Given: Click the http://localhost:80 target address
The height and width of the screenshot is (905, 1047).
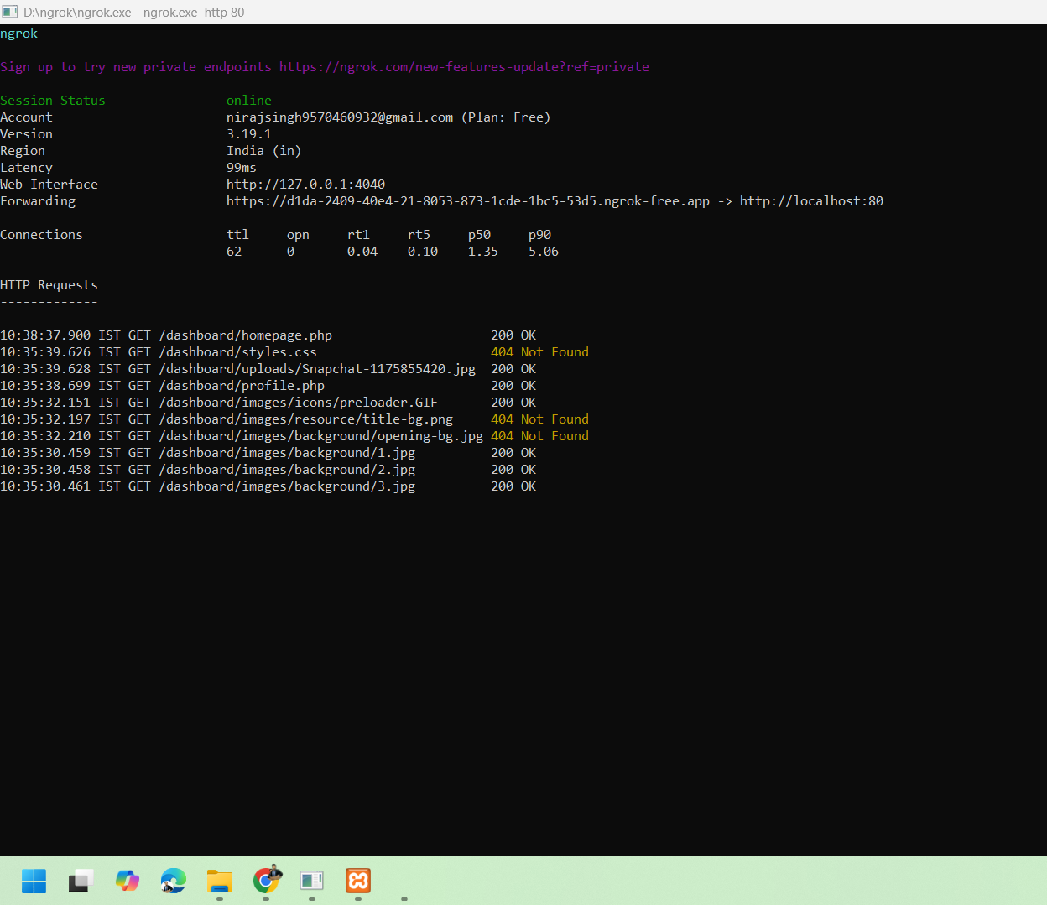Looking at the screenshot, I should click(811, 201).
